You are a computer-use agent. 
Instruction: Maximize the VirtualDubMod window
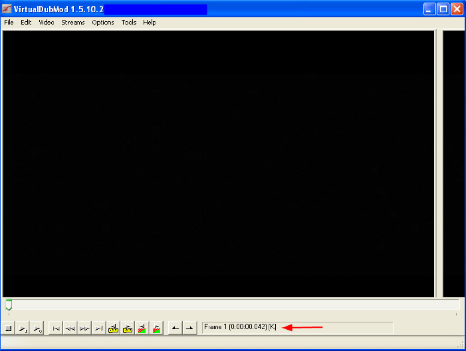(x=443, y=9)
